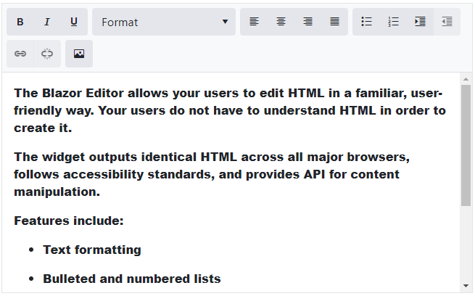Insert an image
The height and width of the screenshot is (296, 475).
(x=79, y=54)
